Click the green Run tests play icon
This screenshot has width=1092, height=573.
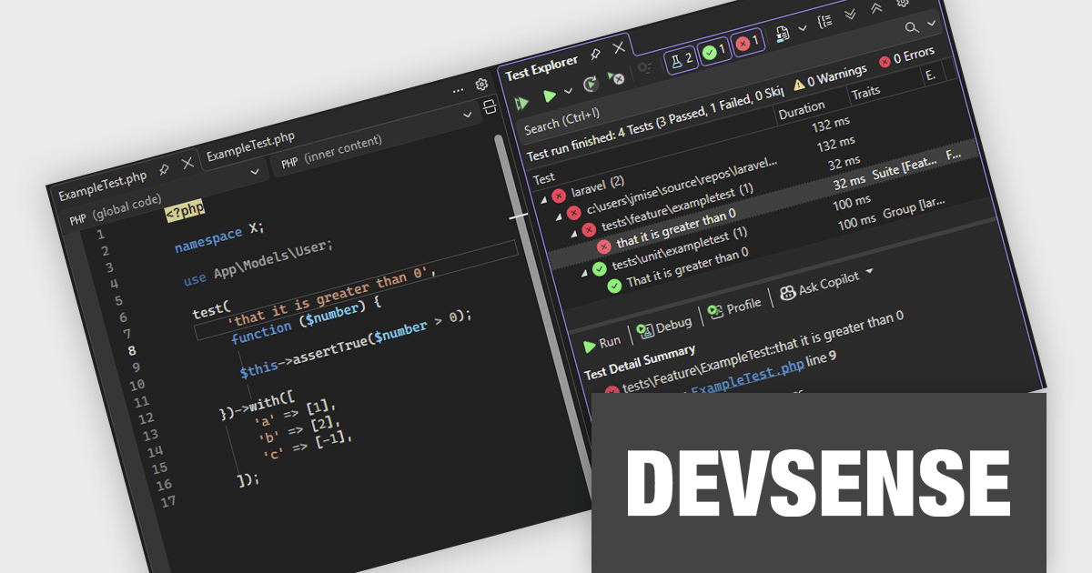(550, 95)
